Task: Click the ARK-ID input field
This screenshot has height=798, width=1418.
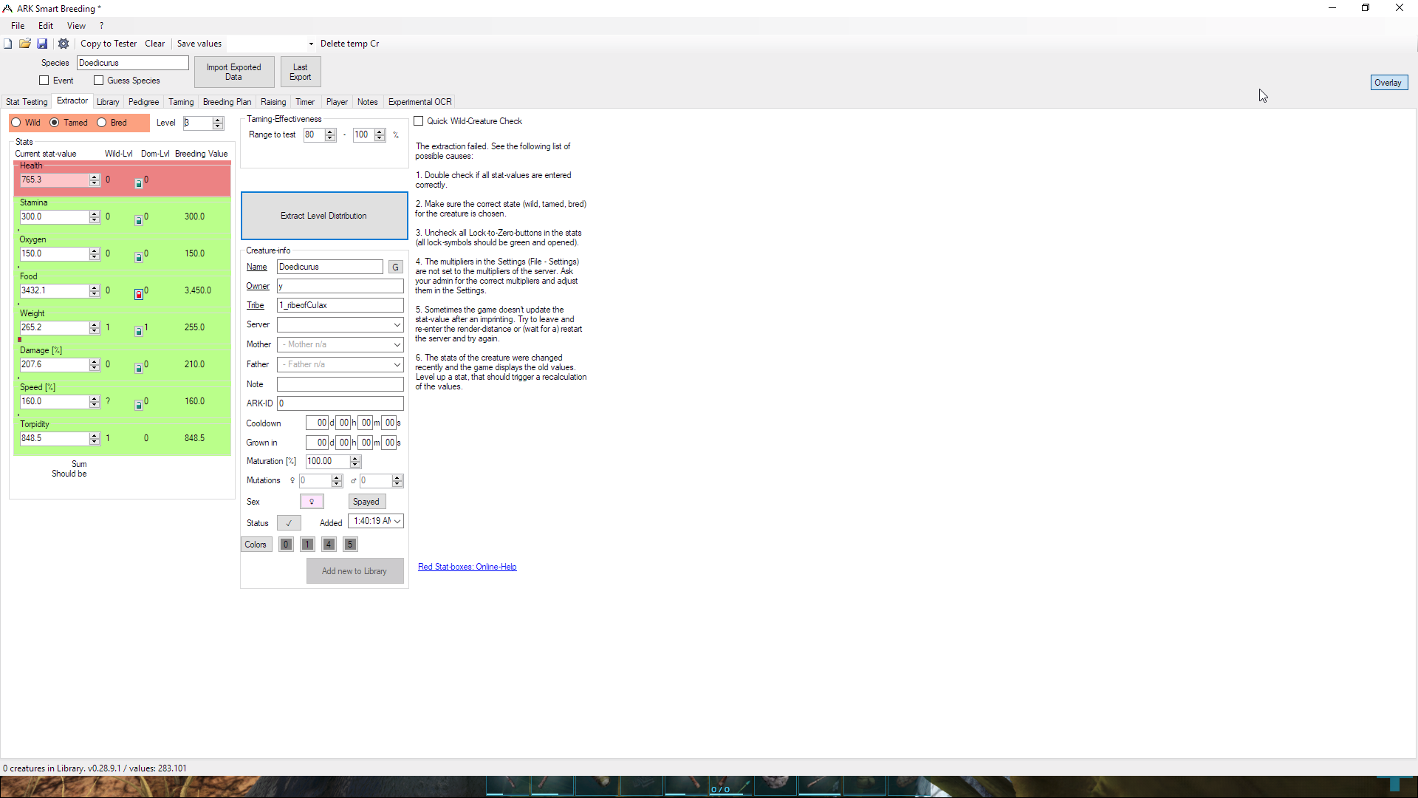Action: 340,403
